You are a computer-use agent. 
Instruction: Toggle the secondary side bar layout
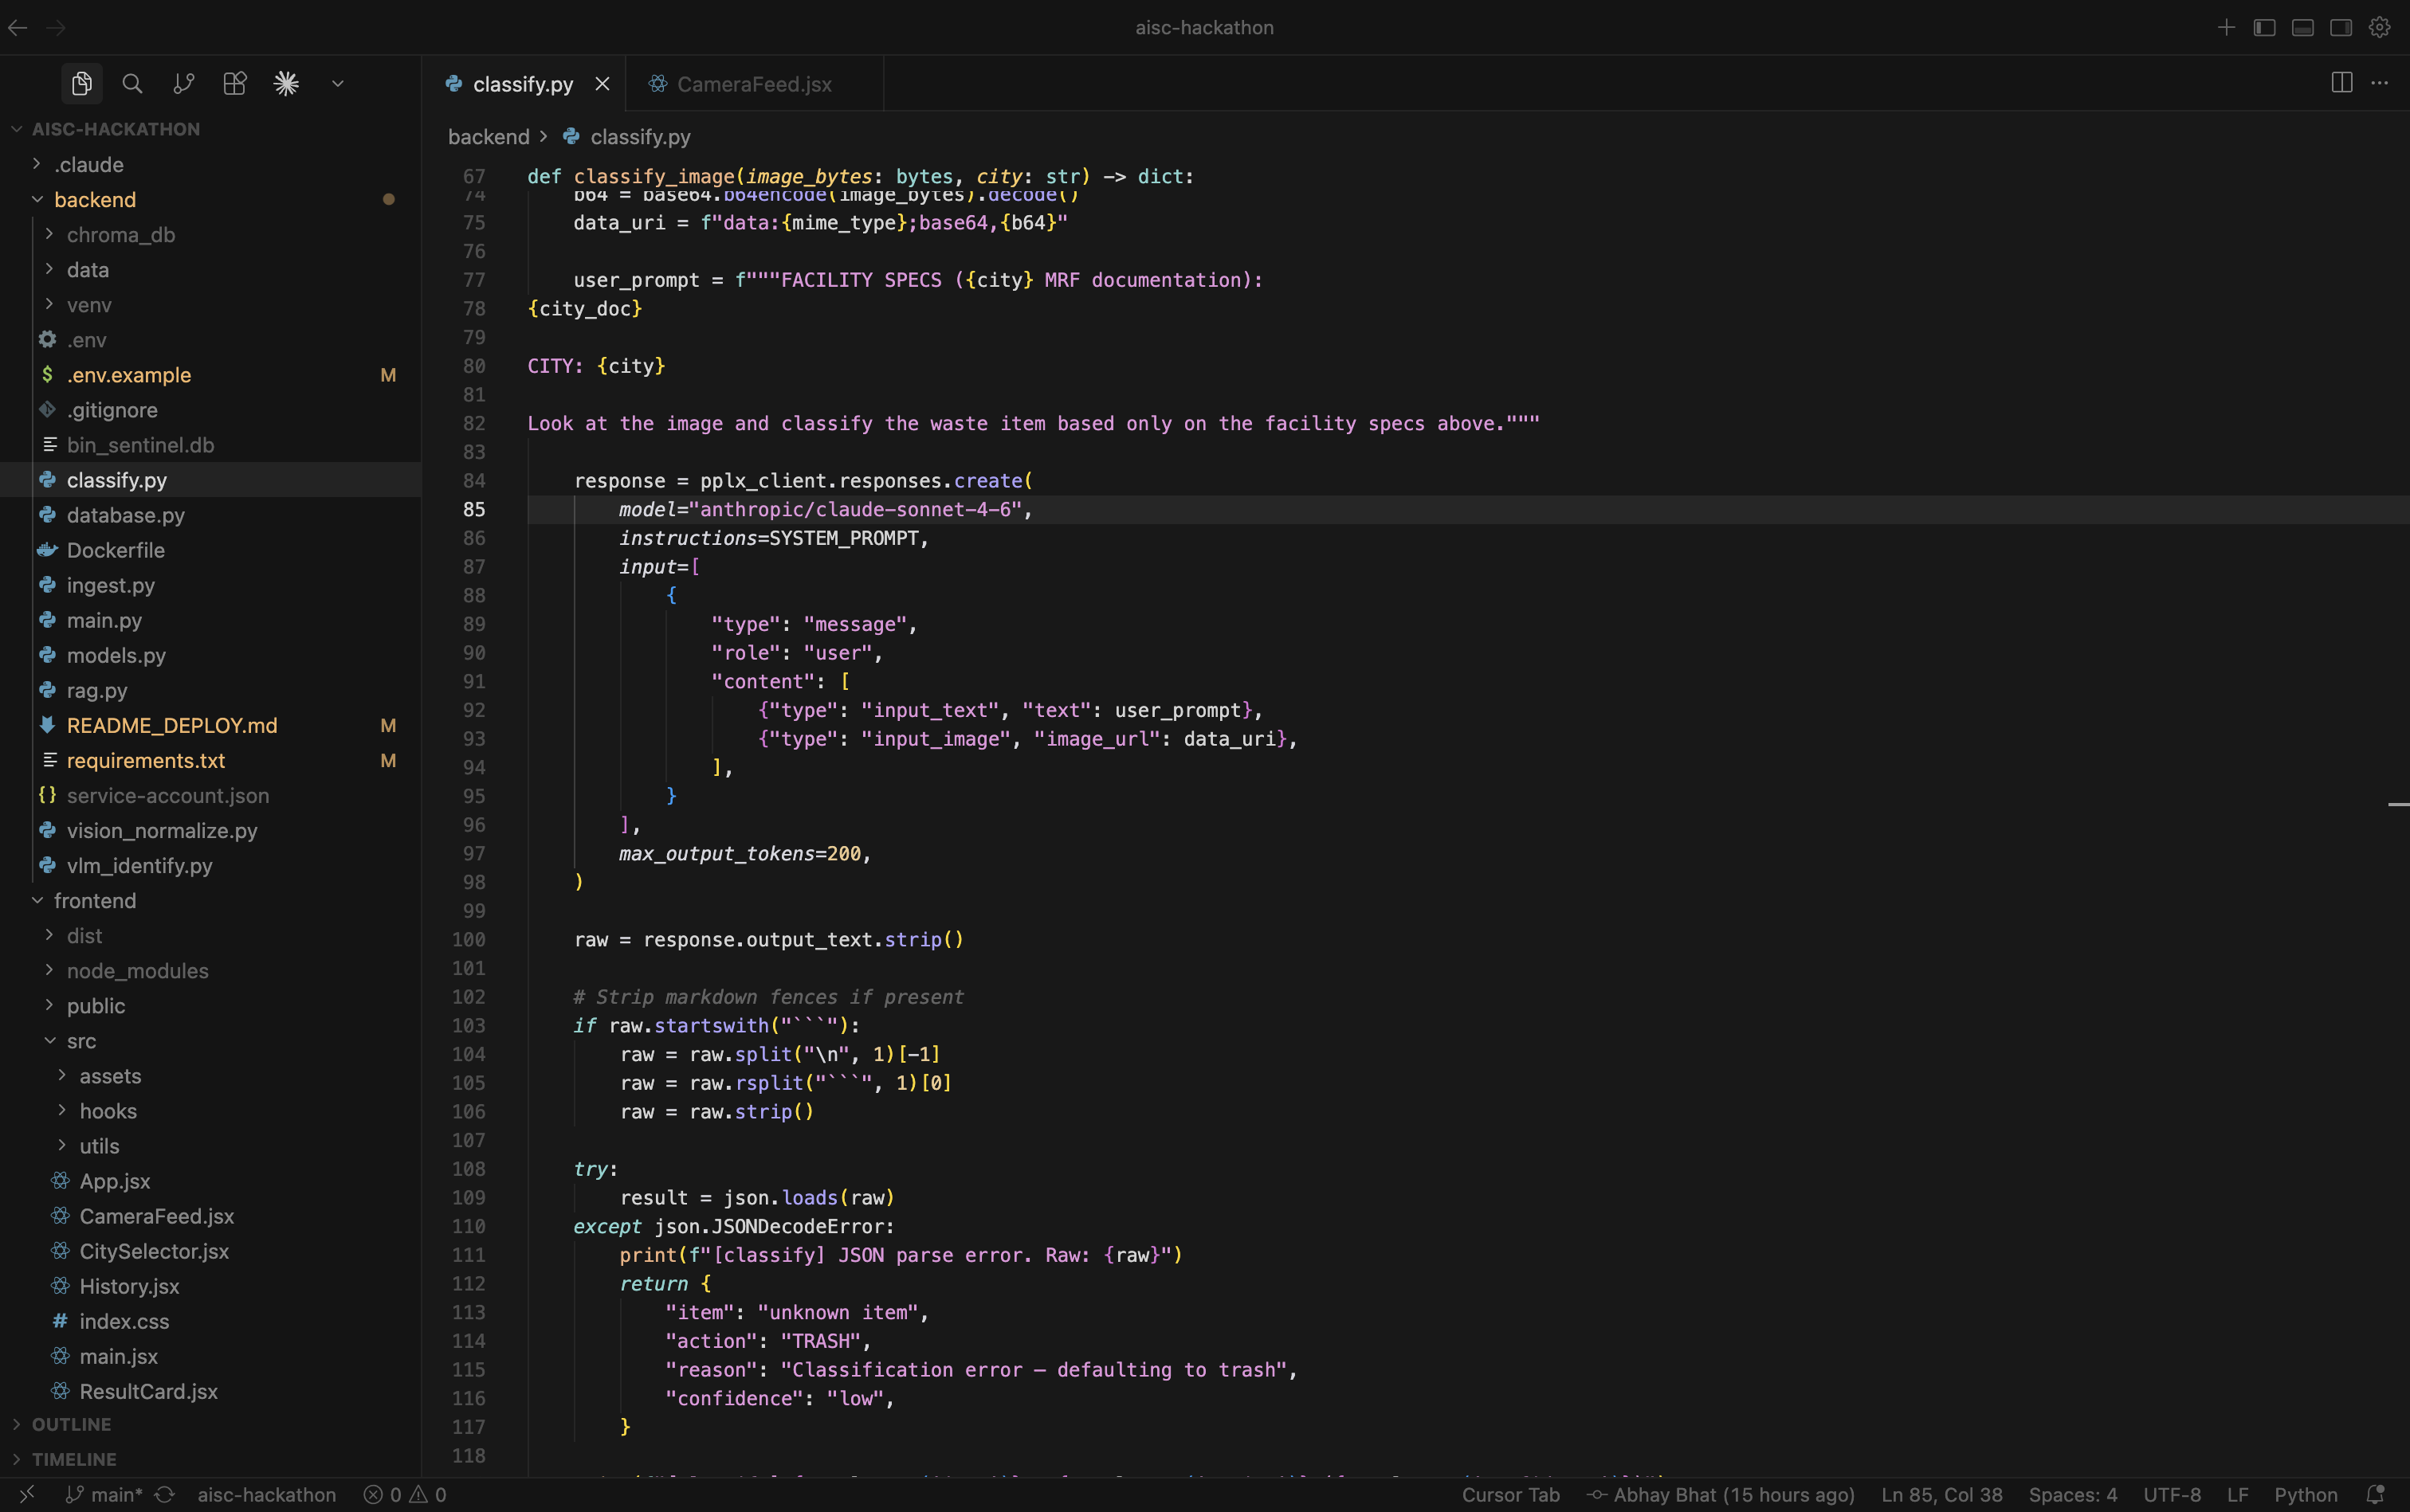pos(2341,28)
